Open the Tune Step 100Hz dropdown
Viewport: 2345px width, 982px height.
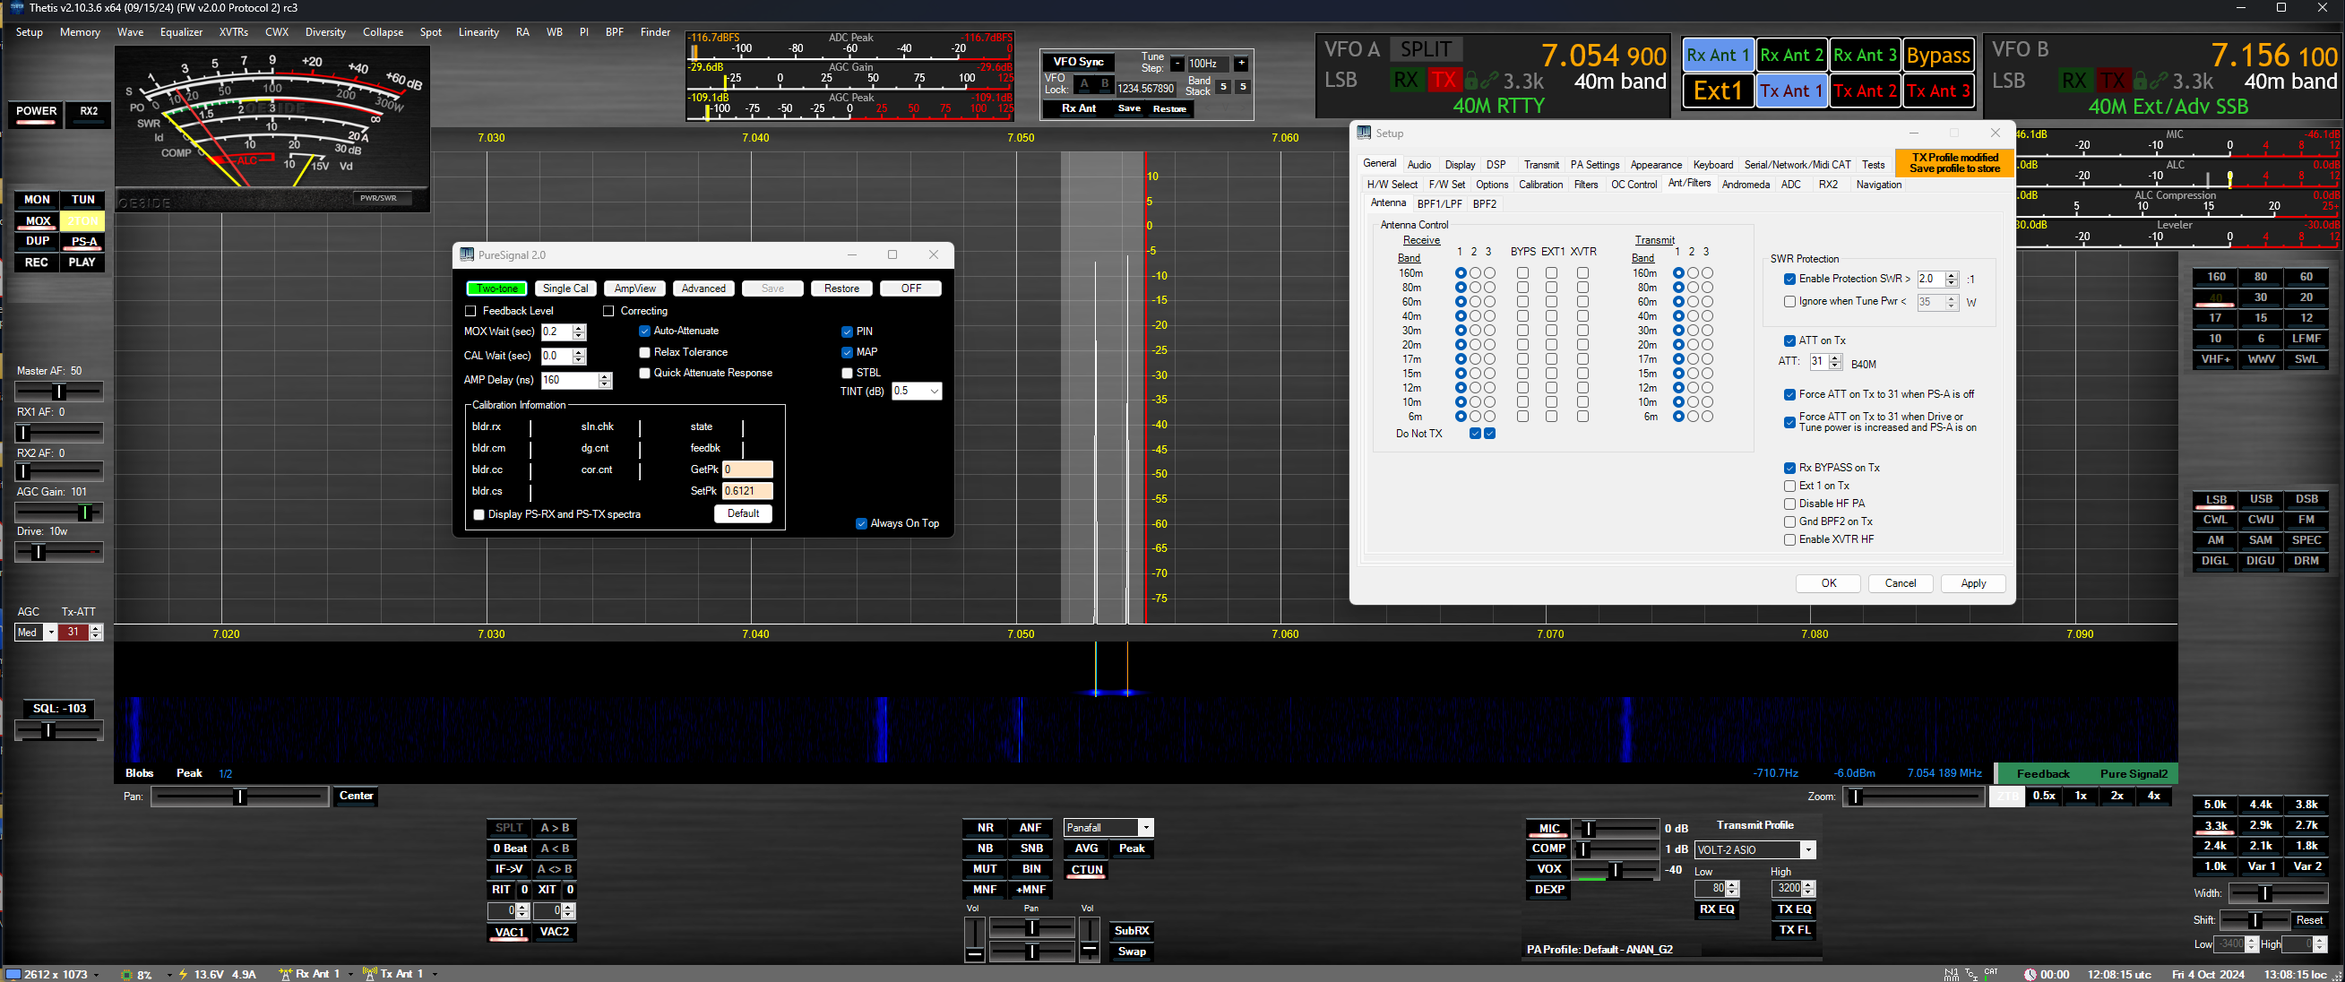click(1208, 64)
